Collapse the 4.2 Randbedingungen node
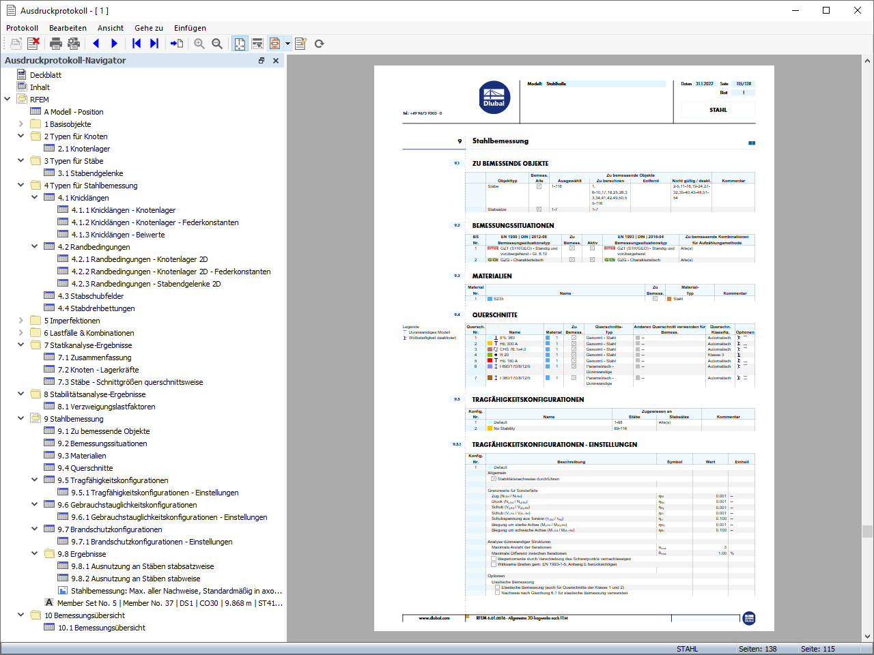This screenshot has width=874, height=655. [x=35, y=246]
